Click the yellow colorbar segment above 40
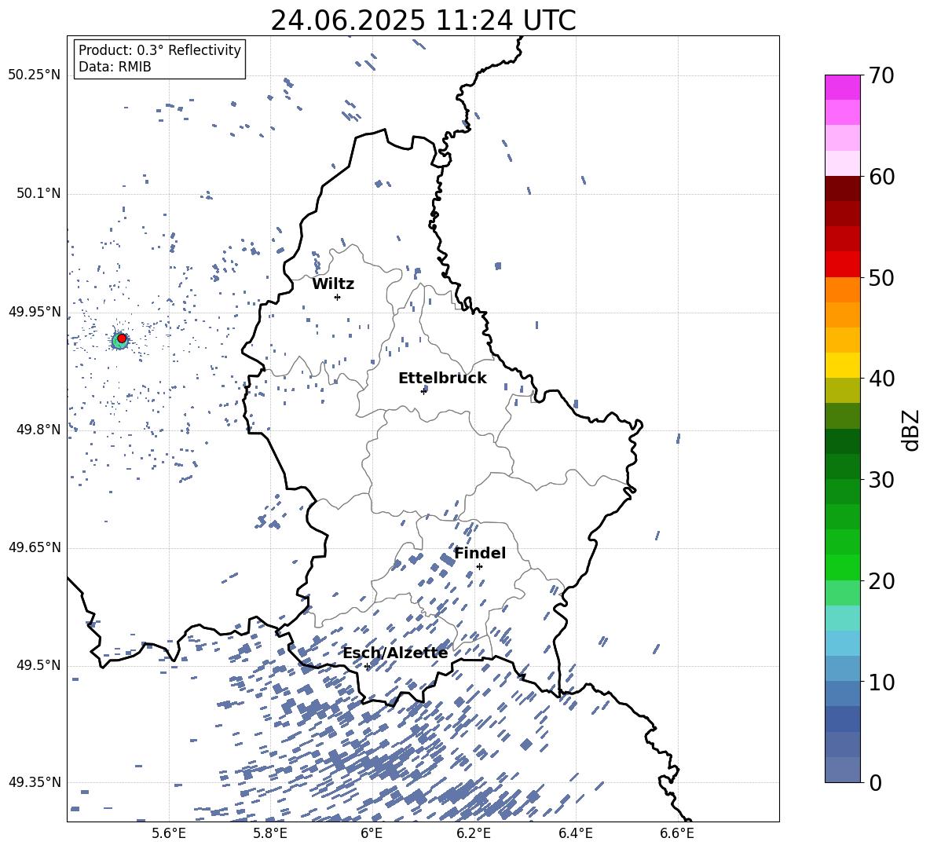This screenshot has height=849, width=930. [842, 365]
